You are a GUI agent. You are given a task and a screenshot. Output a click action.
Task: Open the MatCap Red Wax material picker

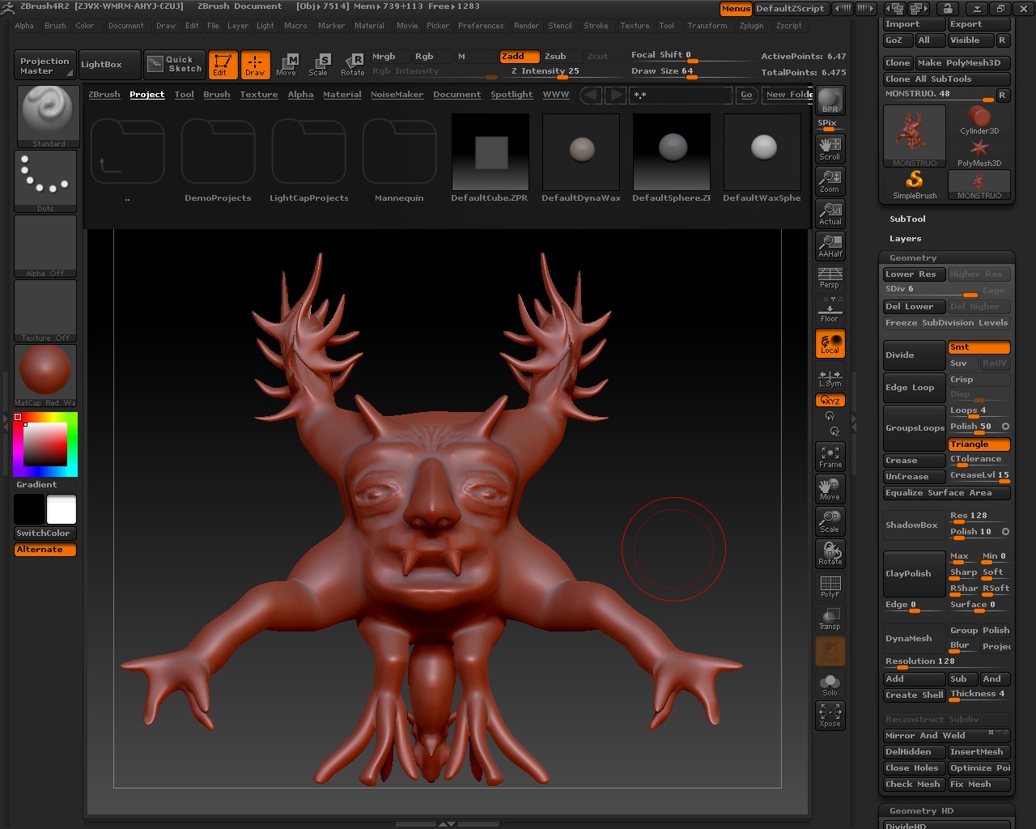tap(45, 376)
